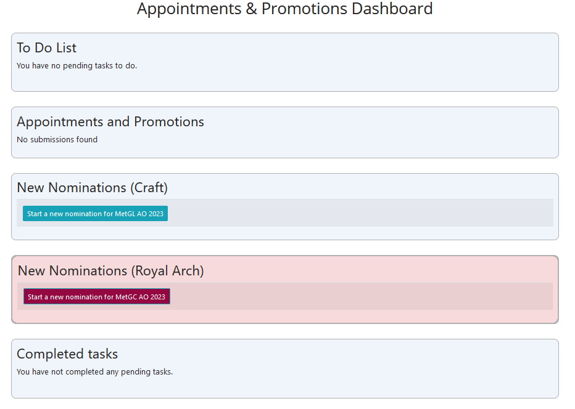This screenshot has width=575, height=409.
Task: Click the 'No submissions found' text
Action: pos(57,139)
